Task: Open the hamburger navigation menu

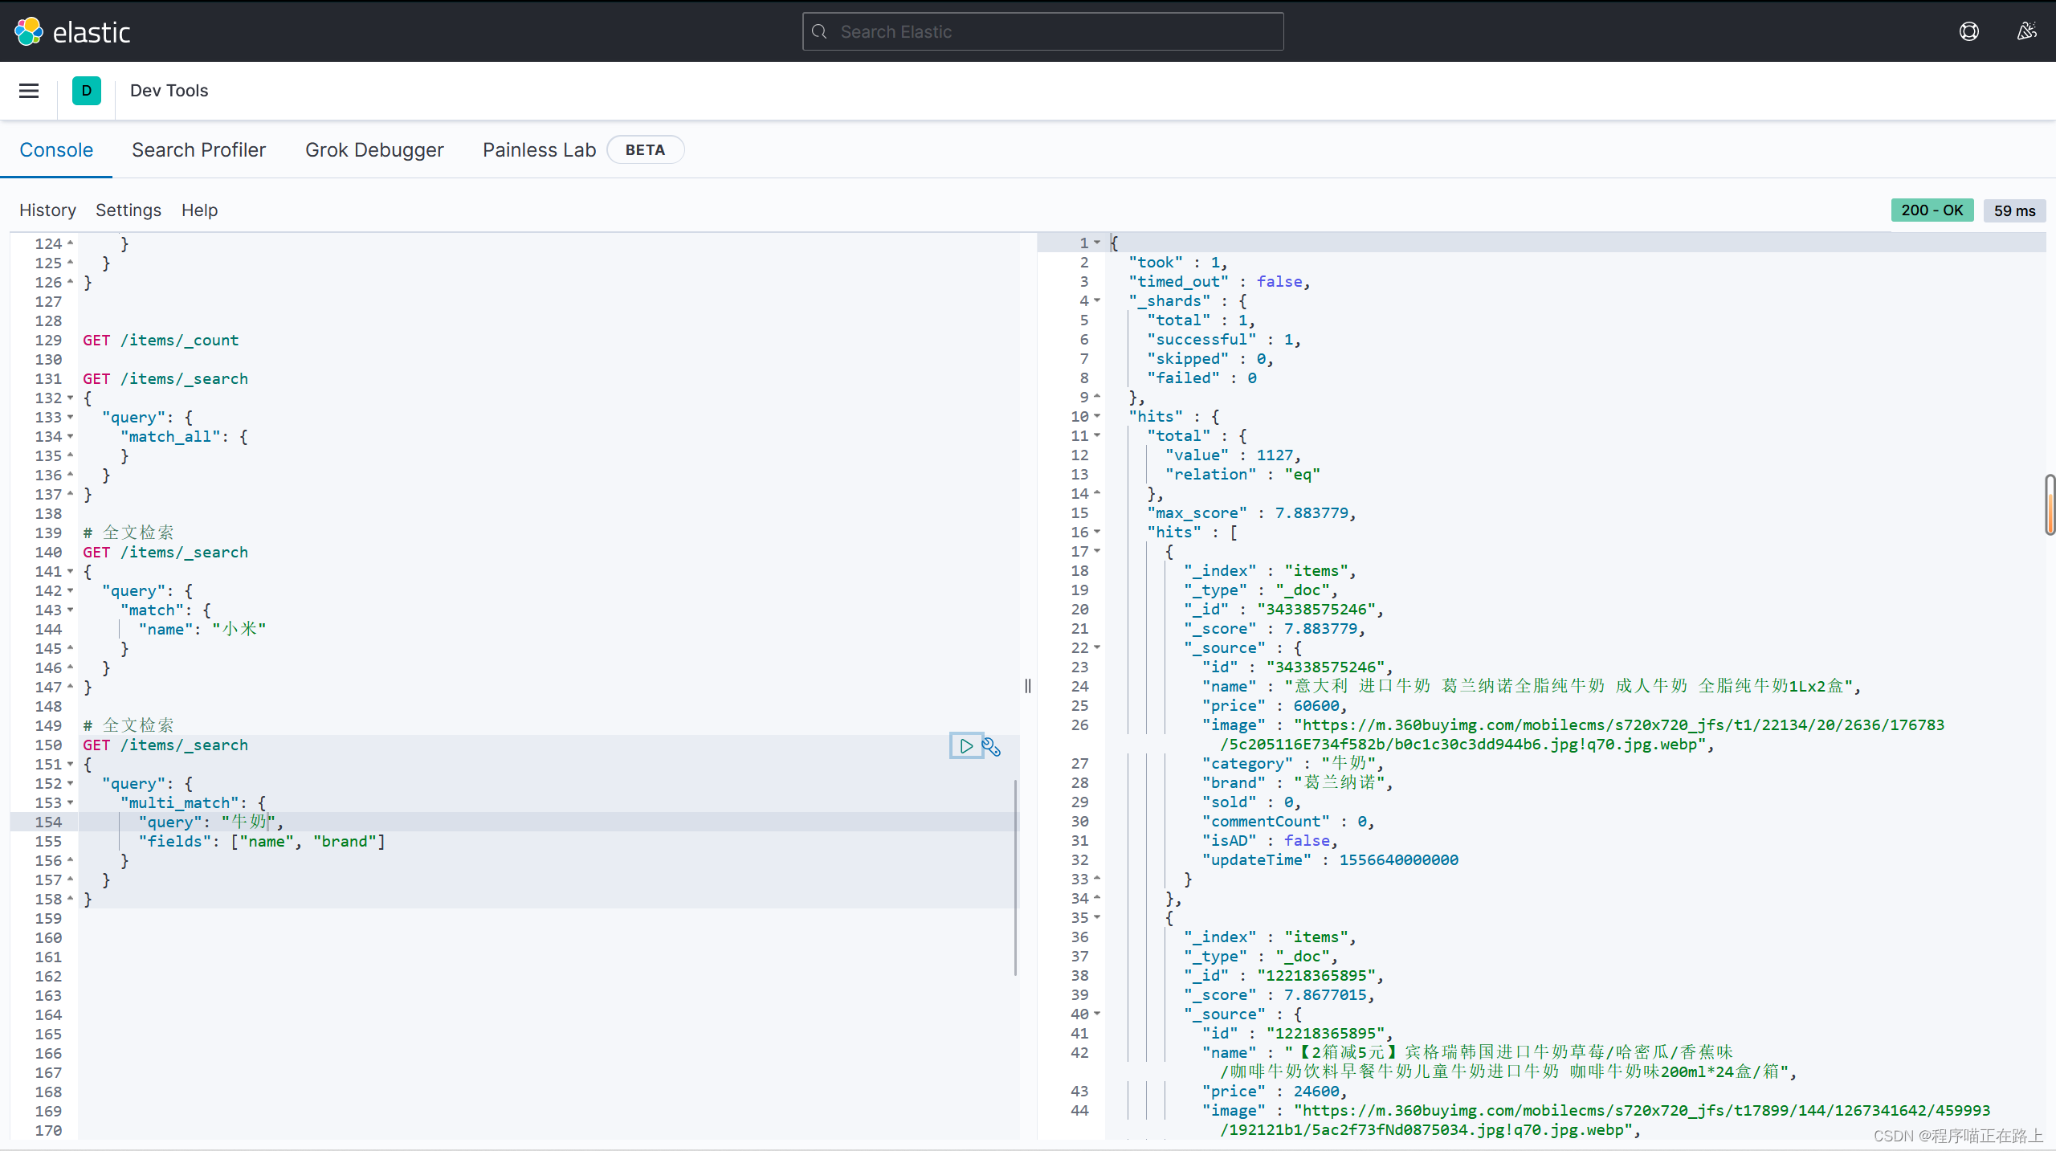Action: coord(29,91)
